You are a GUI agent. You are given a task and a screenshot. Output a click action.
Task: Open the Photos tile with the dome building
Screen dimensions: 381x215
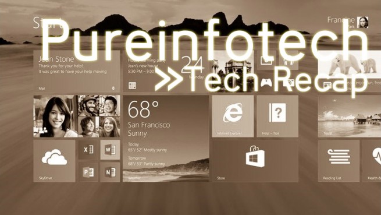point(233,71)
